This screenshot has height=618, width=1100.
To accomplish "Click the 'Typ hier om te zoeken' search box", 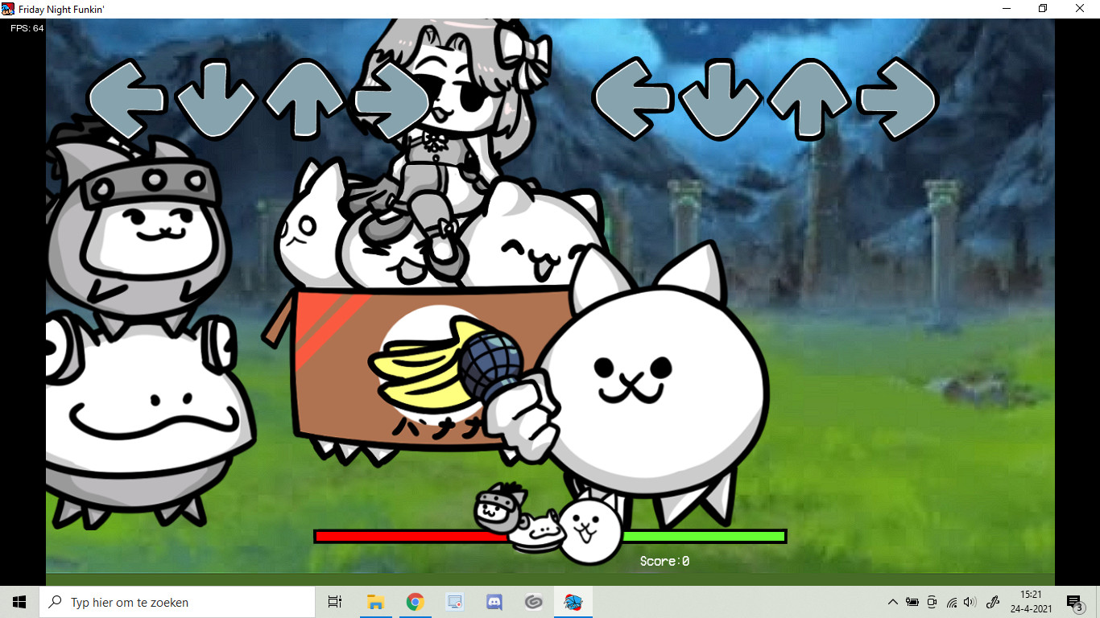I will (x=177, y=602).
